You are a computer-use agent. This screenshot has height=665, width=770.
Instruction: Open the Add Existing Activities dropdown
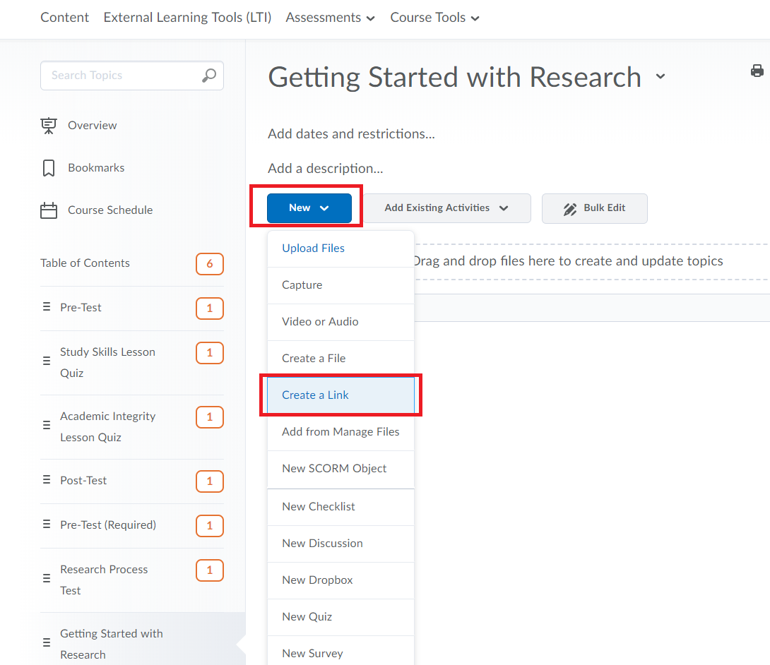[446, 208]
